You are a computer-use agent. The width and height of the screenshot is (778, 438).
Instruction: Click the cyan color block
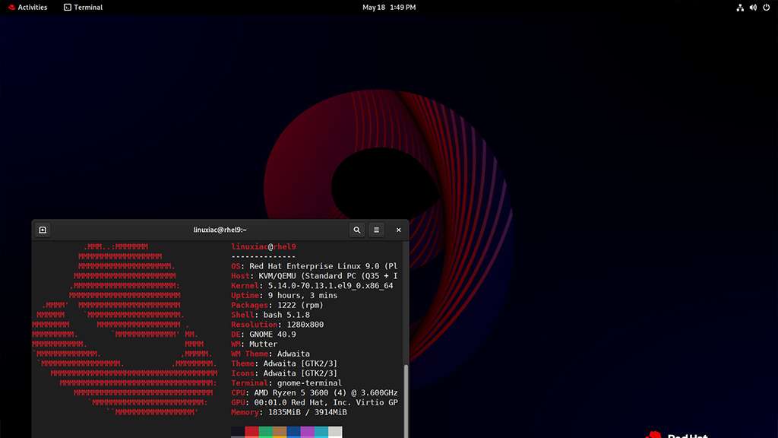click(x=321, y=432)
